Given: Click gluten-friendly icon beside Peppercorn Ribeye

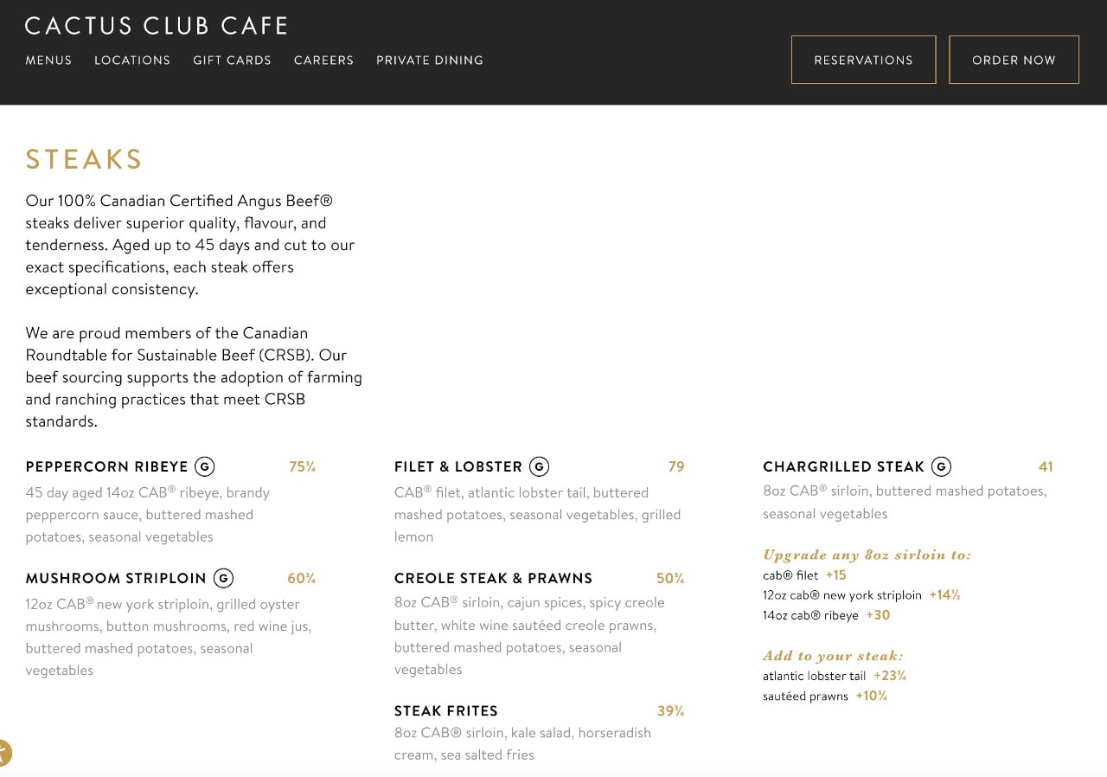Looking at the screenshot, I should (205, 467).
